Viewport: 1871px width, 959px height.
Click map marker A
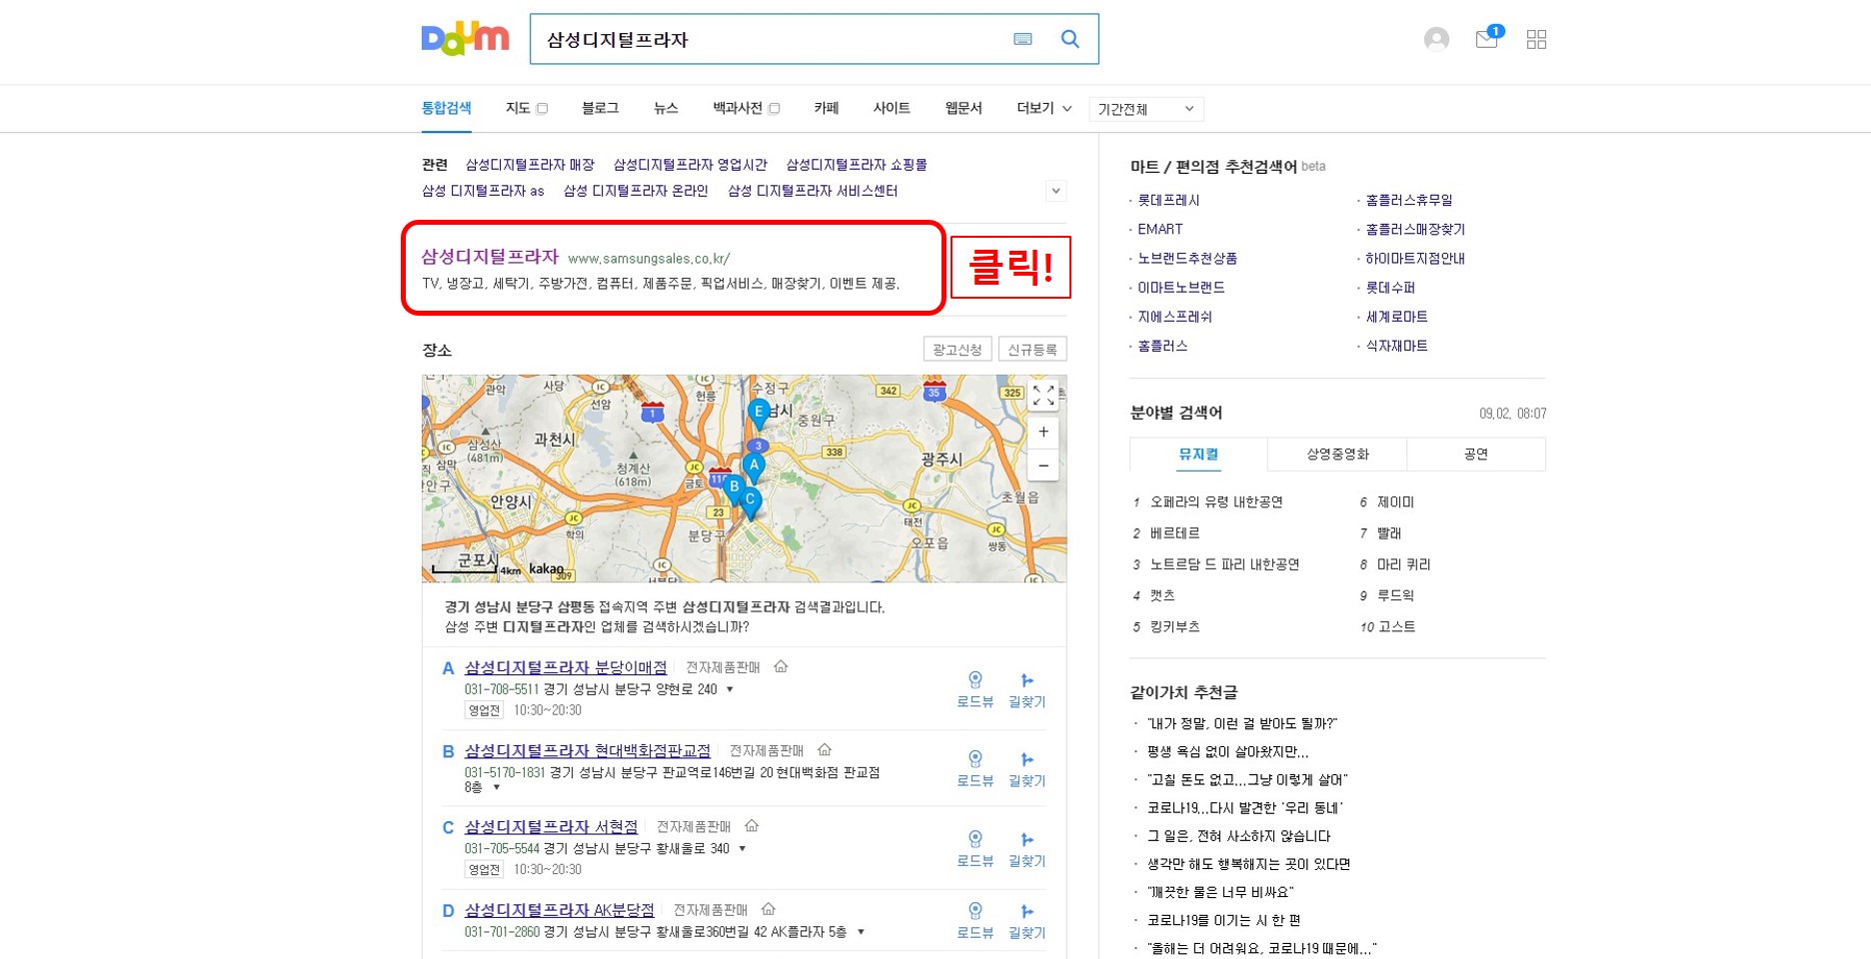click(754, 466)
